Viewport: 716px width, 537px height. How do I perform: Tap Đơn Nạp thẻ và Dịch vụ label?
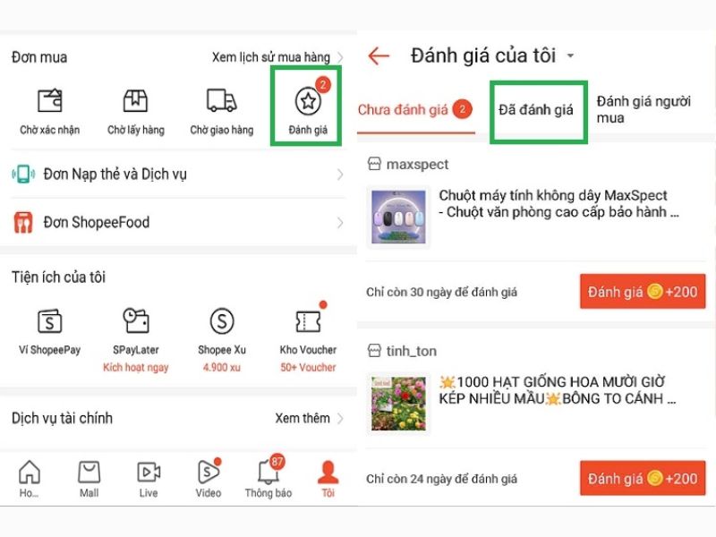pos(115,175)
